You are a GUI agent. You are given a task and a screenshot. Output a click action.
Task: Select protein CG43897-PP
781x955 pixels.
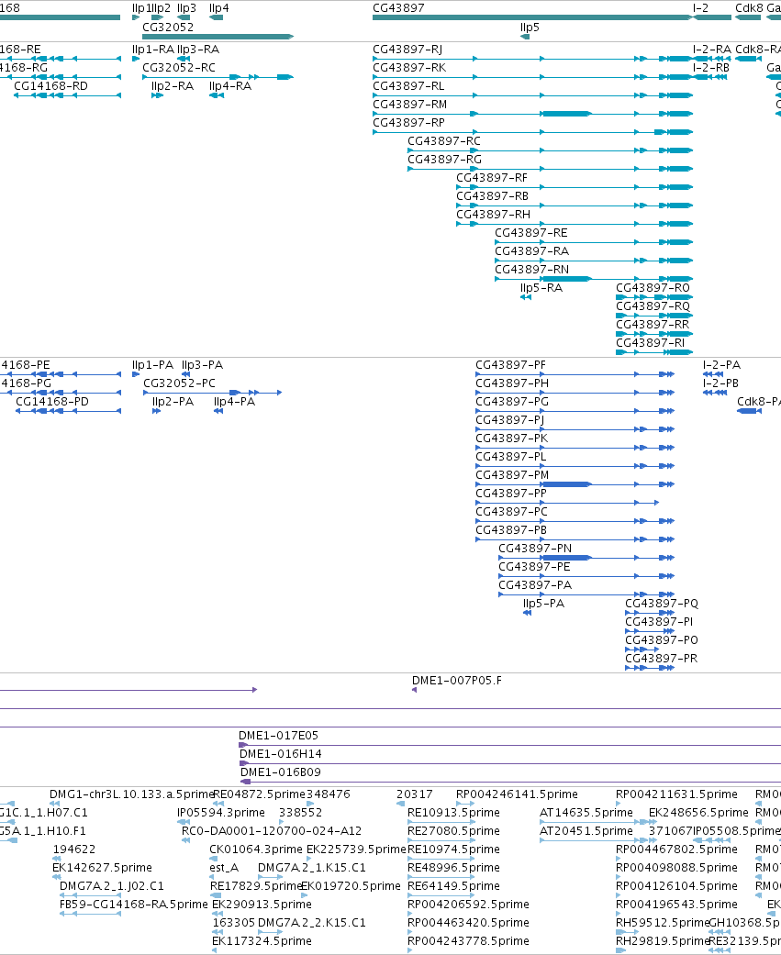pyautogui.click(x=511, y=493)
